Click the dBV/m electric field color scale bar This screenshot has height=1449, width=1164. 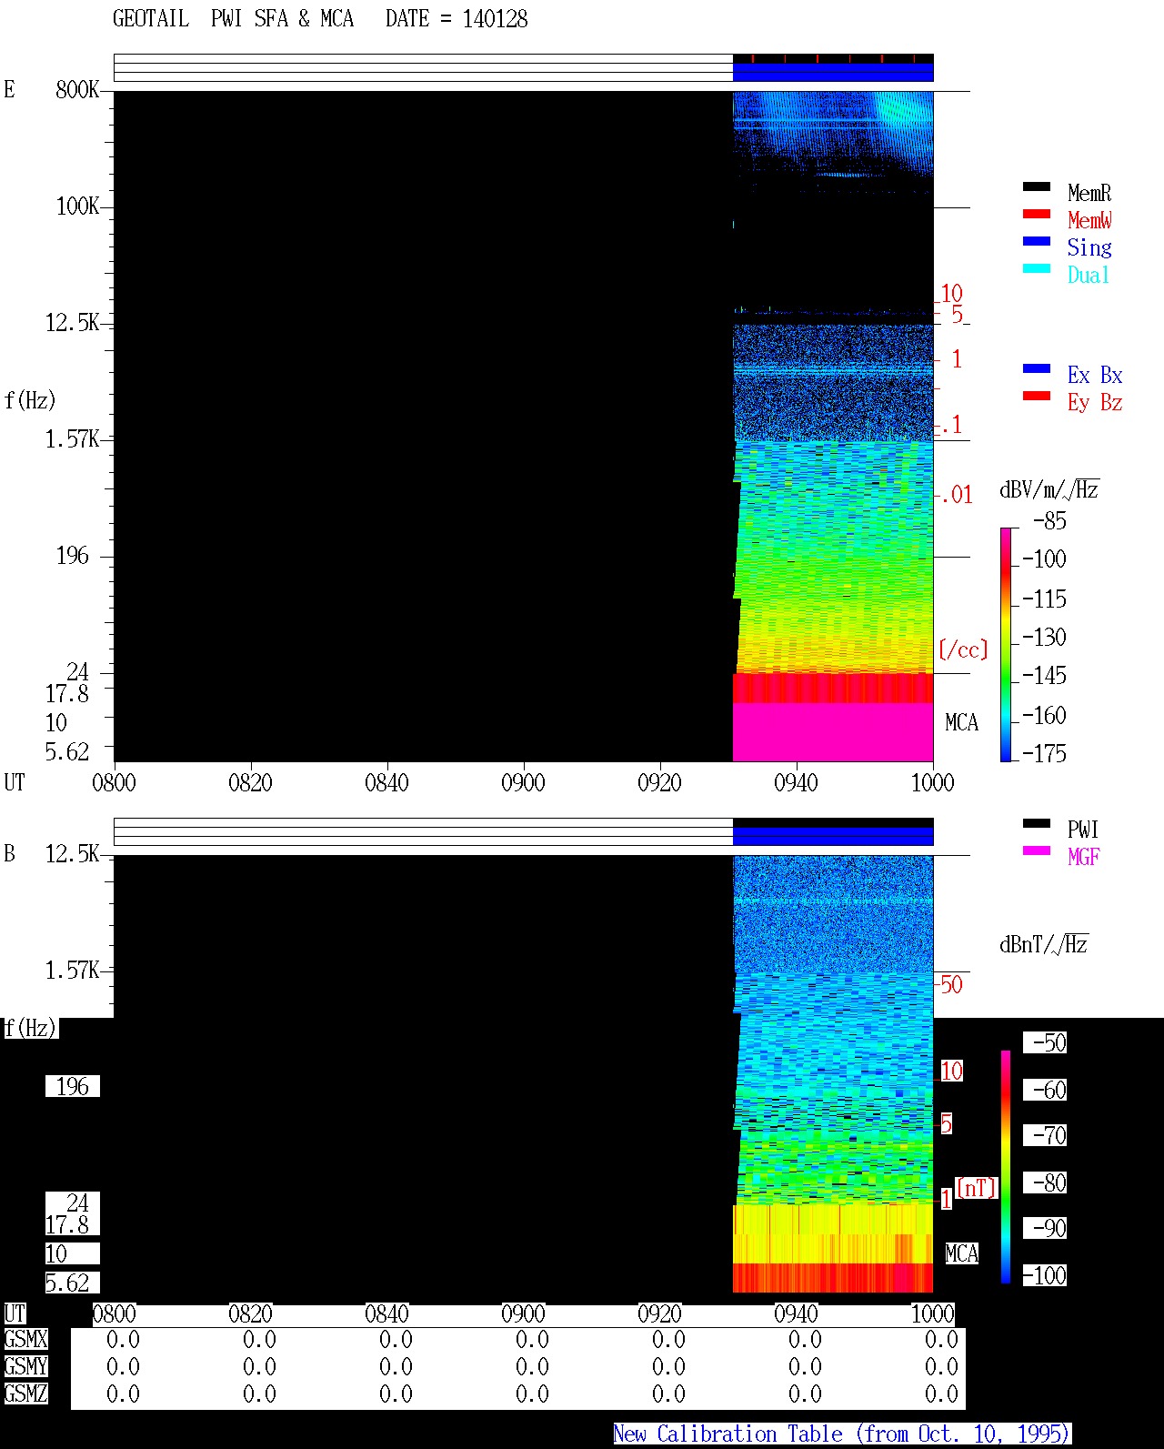click(x=1005, y=645)
